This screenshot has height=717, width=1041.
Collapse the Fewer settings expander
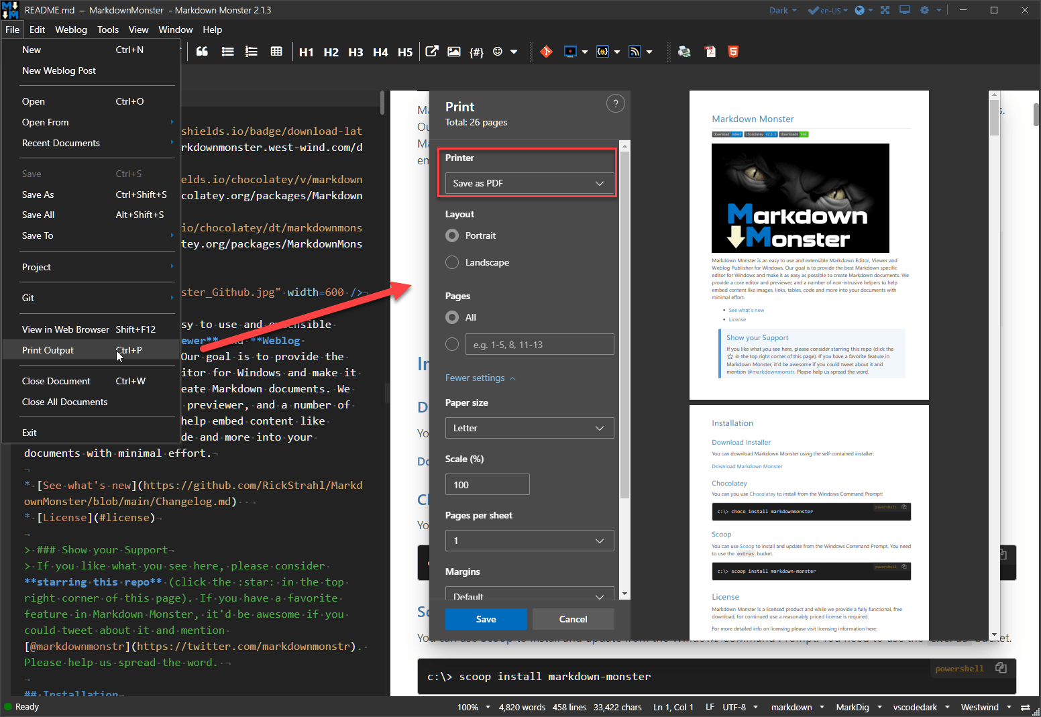click(x=480, y=378)
